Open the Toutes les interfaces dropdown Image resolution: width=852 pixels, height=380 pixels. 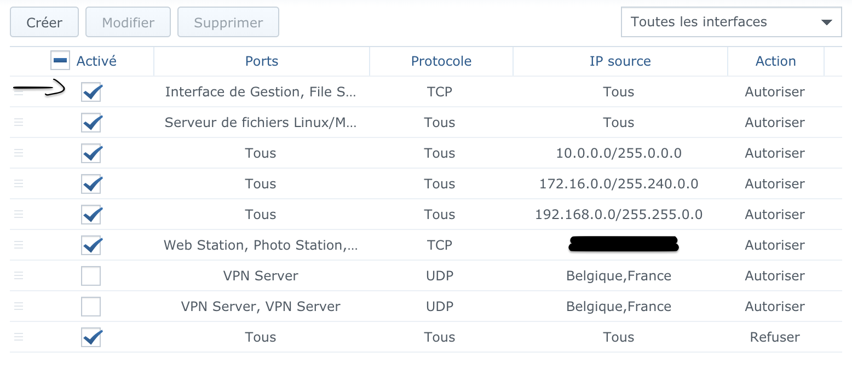(731, 22)
